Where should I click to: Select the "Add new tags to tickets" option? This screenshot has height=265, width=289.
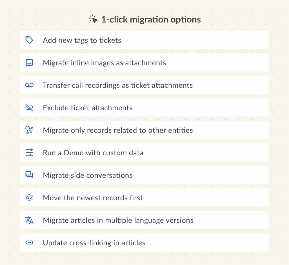(82, 40)
